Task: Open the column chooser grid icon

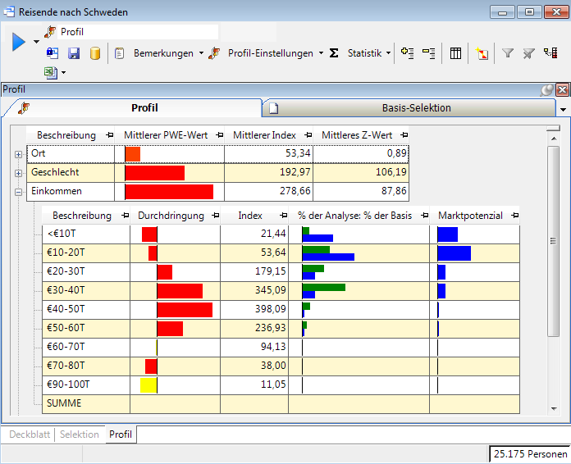Action: pos(455,53)
